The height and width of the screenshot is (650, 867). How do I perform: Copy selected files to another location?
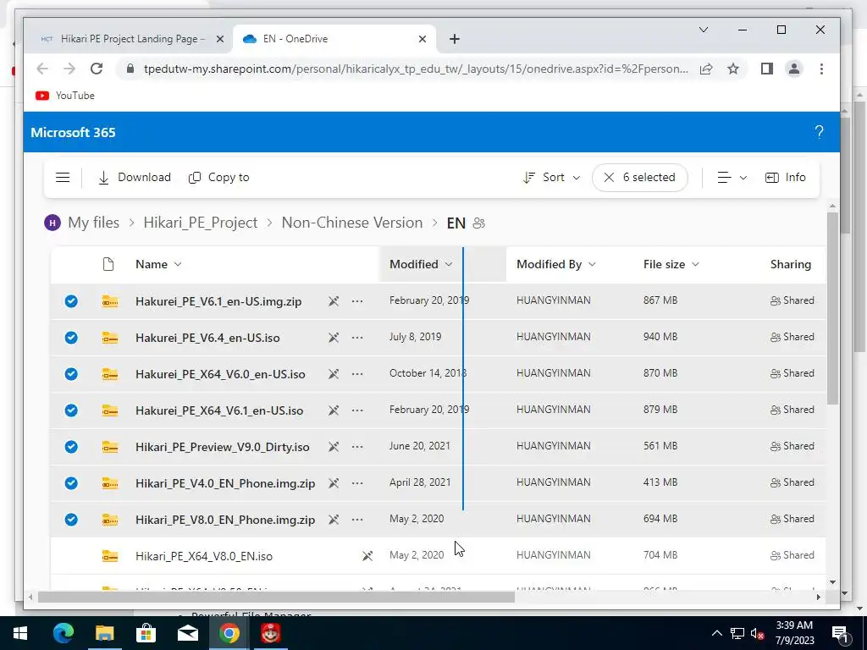[219, 178]
